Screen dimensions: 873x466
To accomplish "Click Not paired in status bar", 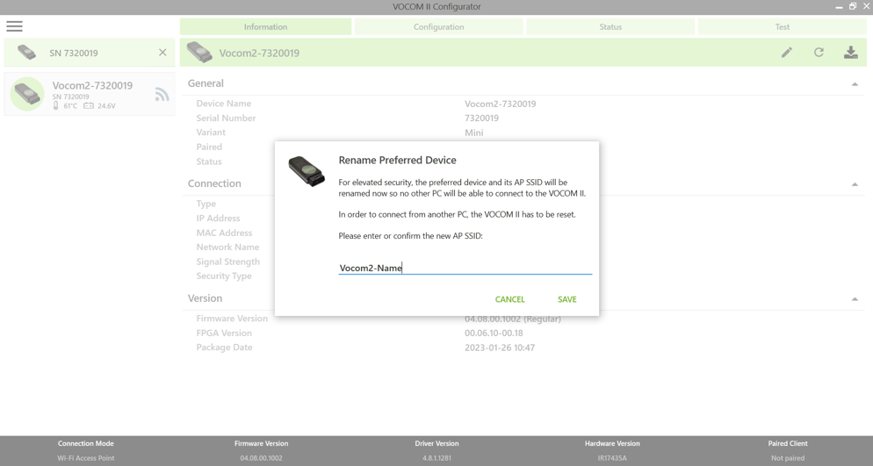I will pos(787,458).
